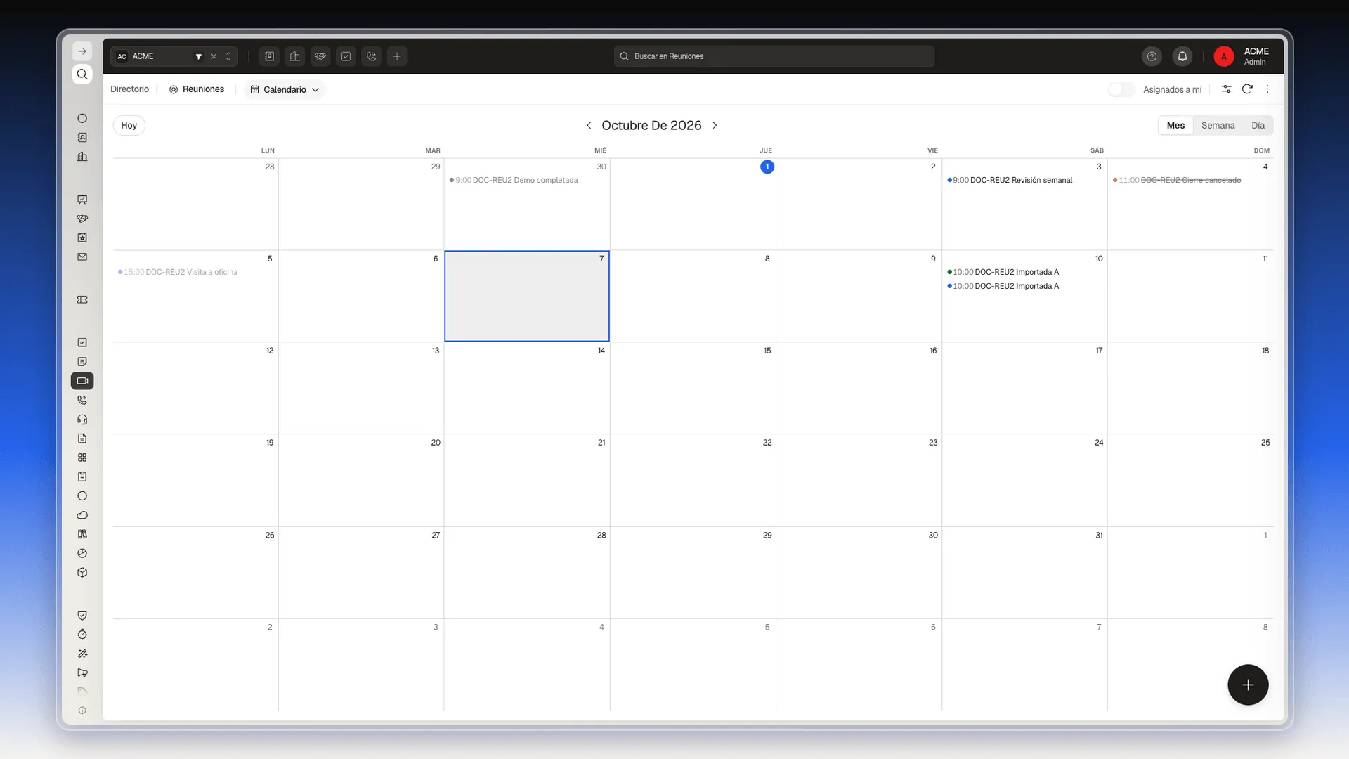Image resolution: width=1349 pixels, height=759 pixels.
Task: Go to Directorio breadcrumb
Action: 130,89
